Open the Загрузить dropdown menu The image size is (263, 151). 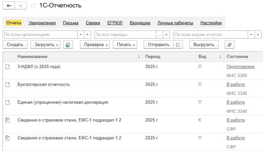click(x=45, y=45)
